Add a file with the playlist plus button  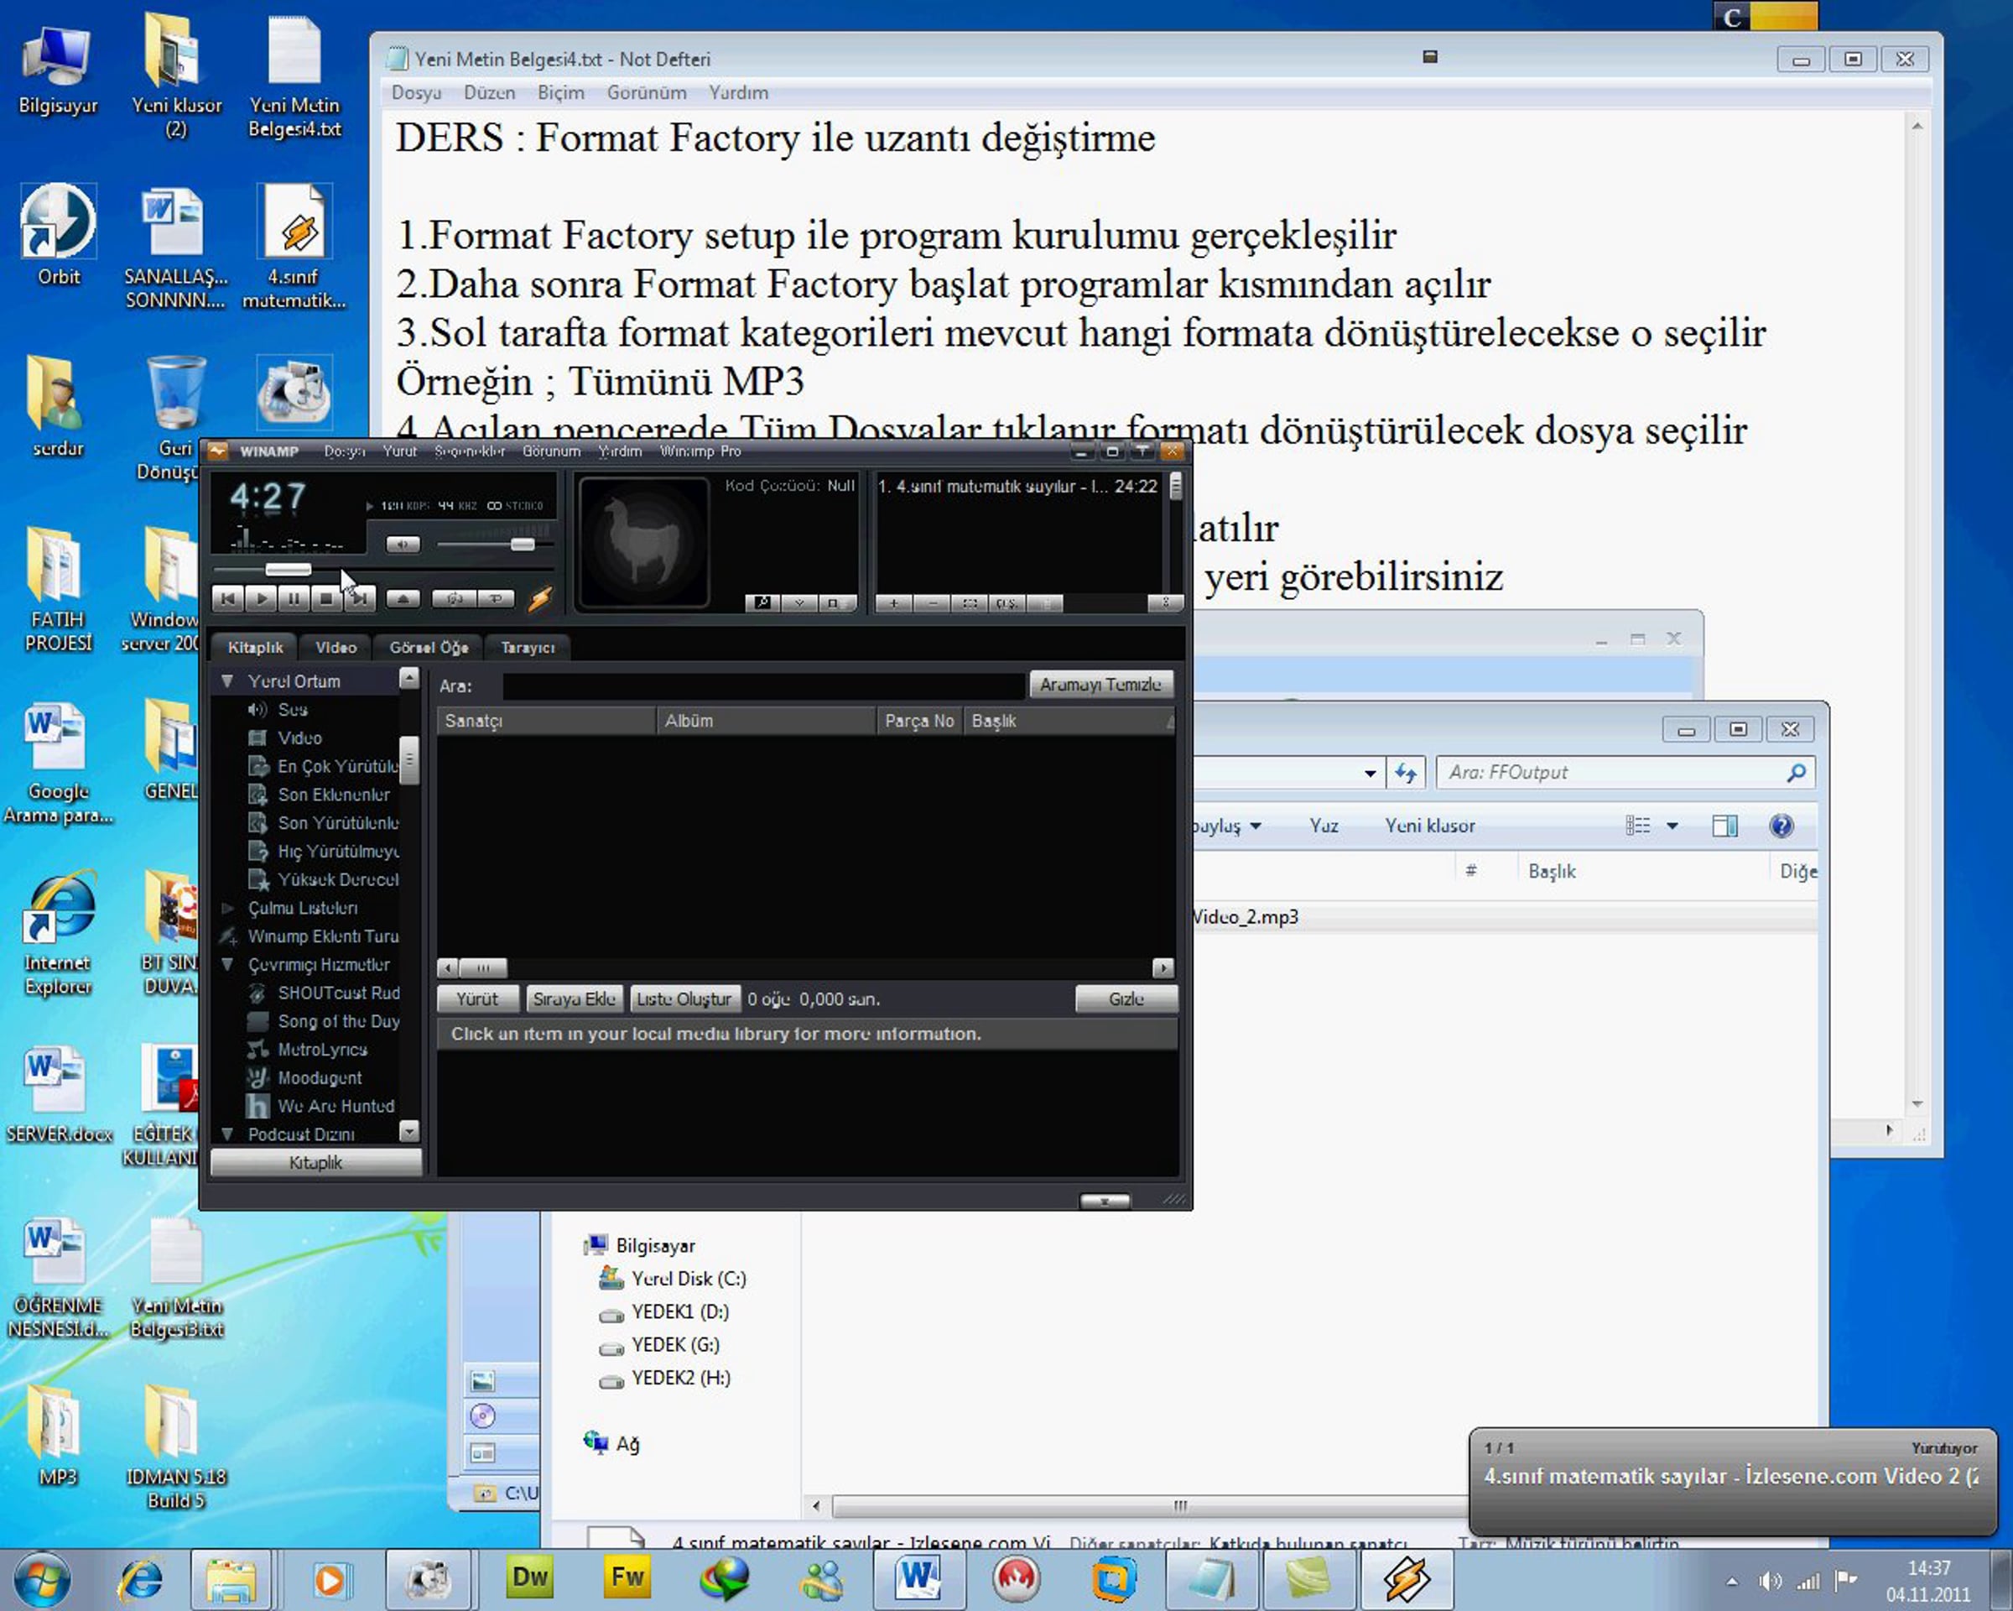coord(893,603)
